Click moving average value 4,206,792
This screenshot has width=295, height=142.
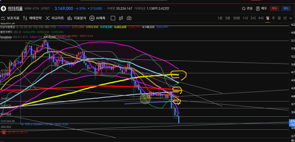tap(134, 27)
